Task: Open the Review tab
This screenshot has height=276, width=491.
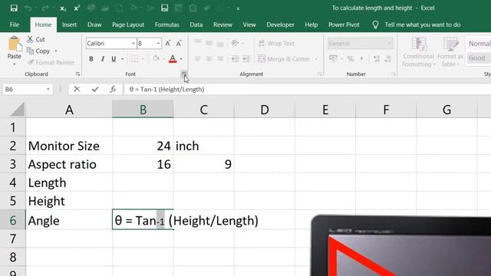Action: [x=222, y=25]
